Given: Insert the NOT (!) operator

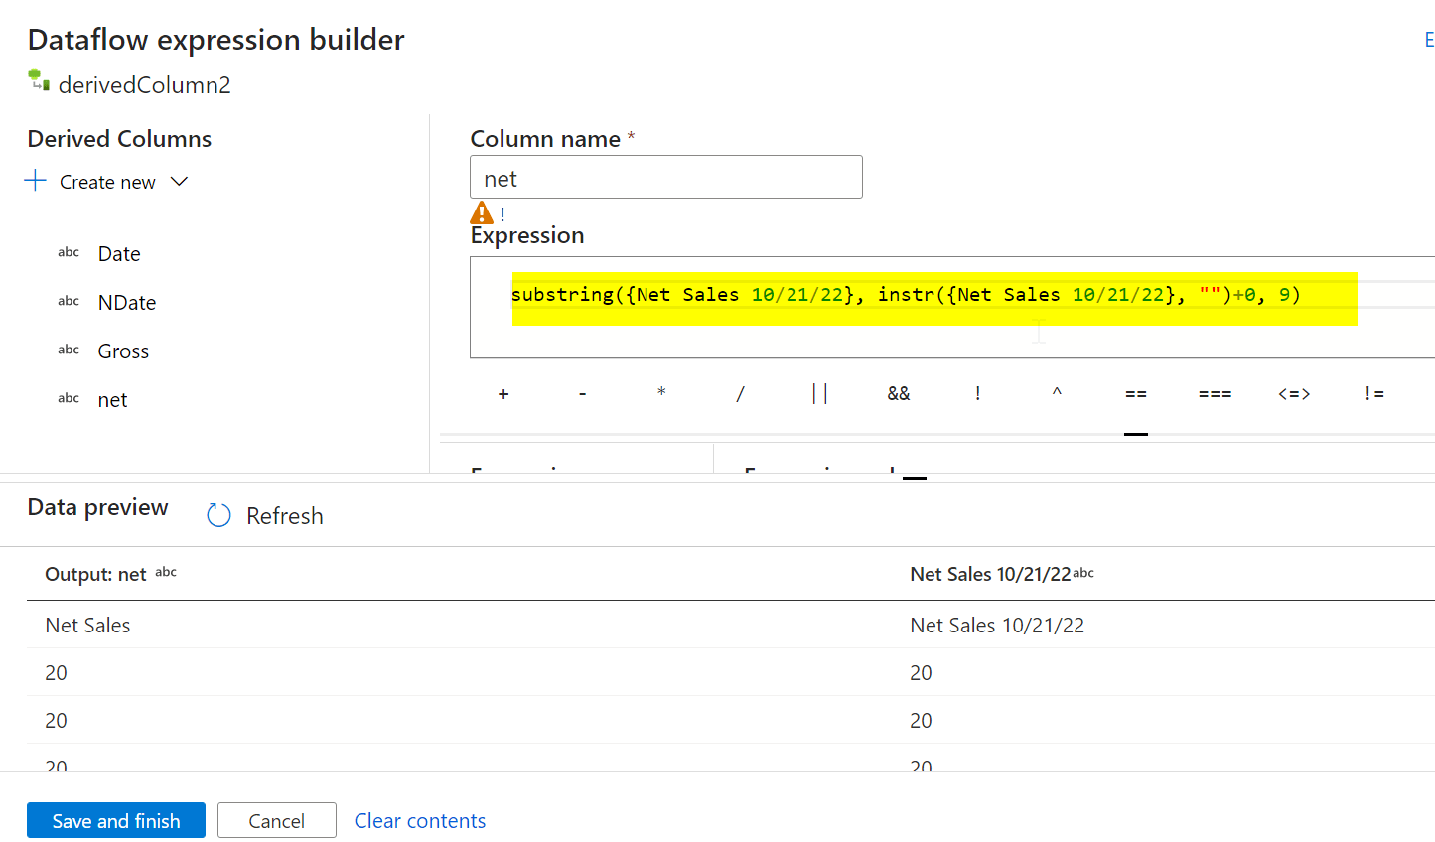Looking at the screenshot, I should click(x=977, y=394).
